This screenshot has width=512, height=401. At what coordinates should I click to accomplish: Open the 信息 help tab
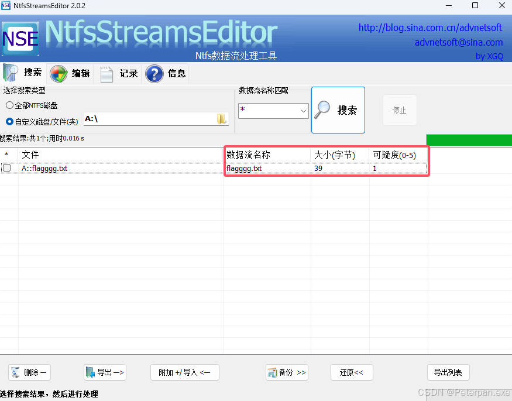166,74
